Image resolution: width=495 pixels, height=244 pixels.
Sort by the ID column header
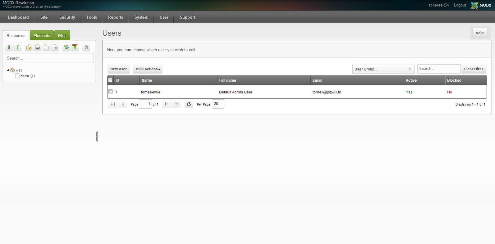[127, 80]
